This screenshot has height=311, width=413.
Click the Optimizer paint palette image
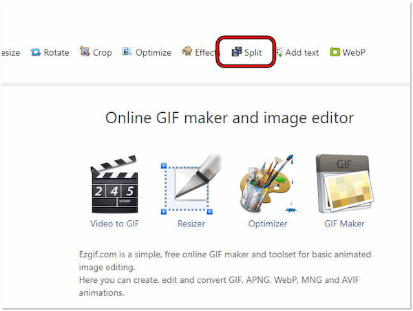268,184
